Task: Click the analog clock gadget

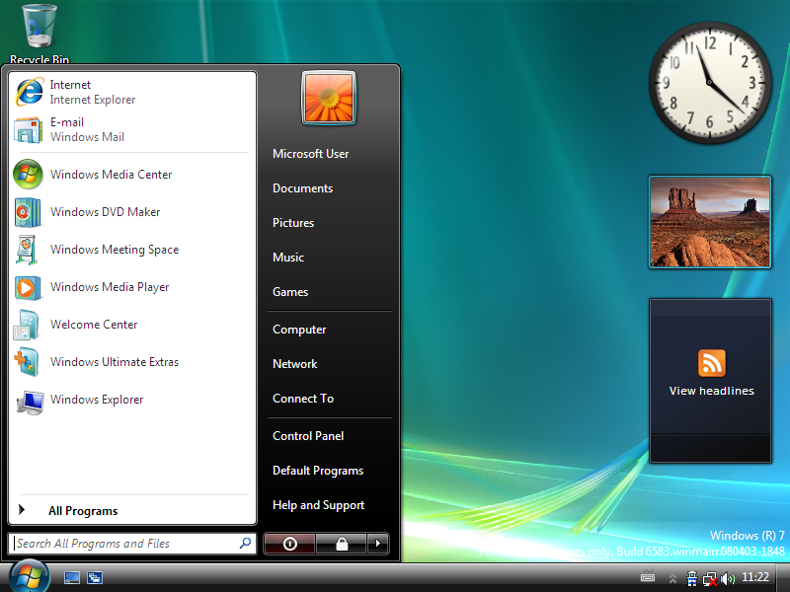Action: [710, 83]
